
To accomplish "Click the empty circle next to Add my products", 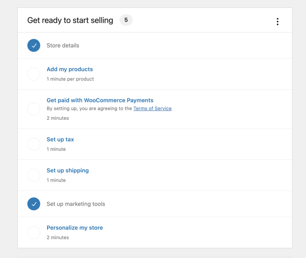I will click(x=34, y=74).
